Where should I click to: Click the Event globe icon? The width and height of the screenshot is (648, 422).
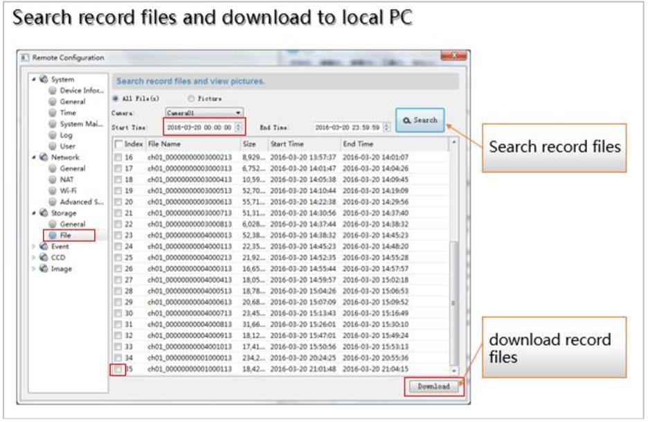44,246
